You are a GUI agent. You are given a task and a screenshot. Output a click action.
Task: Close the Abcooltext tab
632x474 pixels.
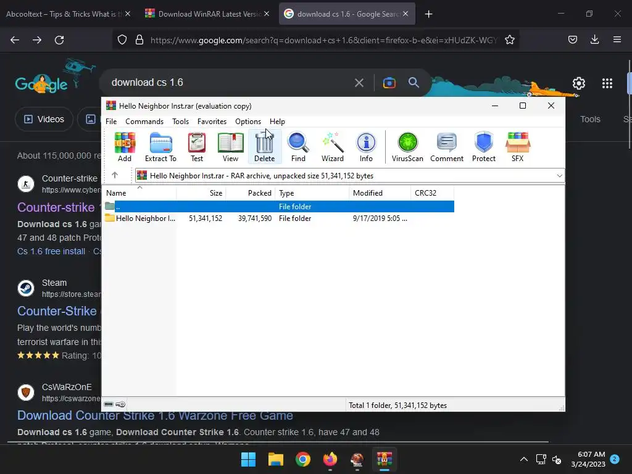point(127,14)
